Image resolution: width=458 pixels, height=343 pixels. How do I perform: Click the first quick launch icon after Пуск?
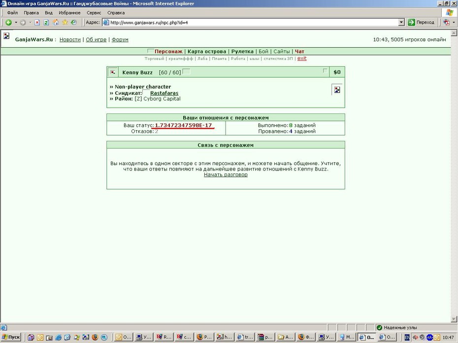coord(31,337)
